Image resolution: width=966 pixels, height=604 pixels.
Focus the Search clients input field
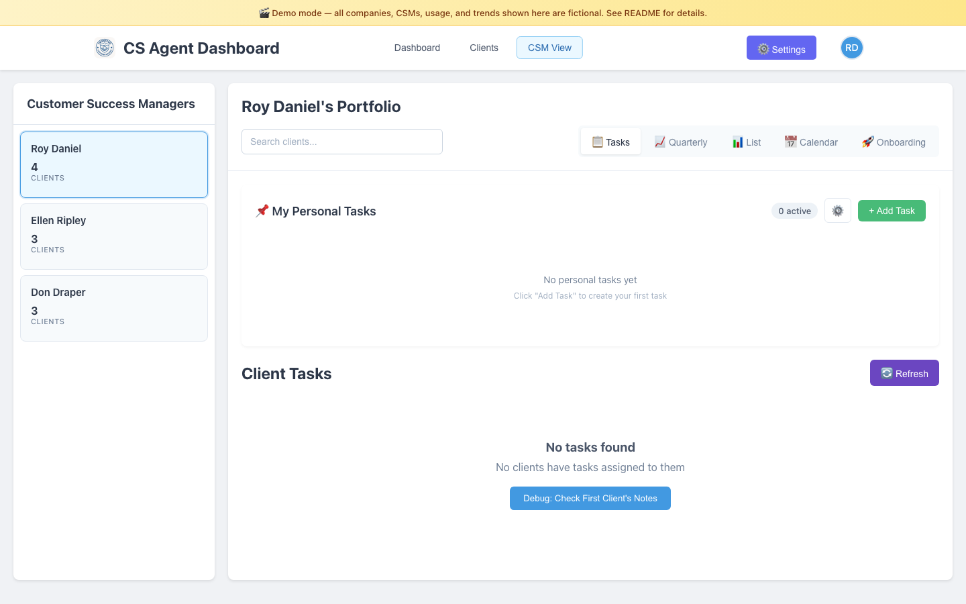click(342, 142)
